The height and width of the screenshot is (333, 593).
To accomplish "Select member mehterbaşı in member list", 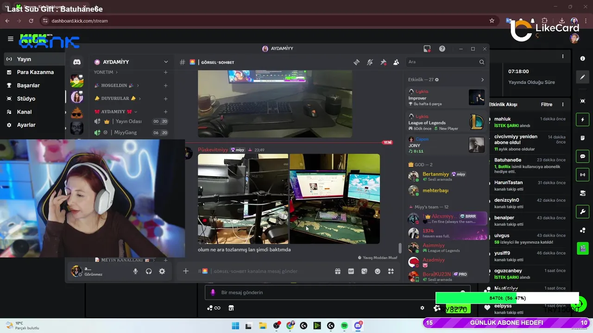I will [x=446, y=191].
